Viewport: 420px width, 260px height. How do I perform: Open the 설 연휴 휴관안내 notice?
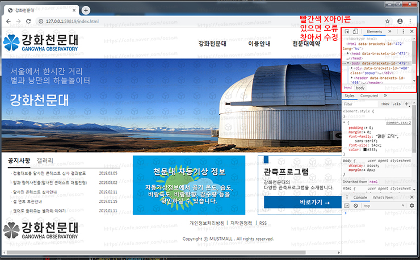[27, 202]
